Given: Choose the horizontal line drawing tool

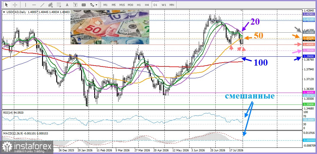Looking at the screenshot, I should click(x=34, y=5).
